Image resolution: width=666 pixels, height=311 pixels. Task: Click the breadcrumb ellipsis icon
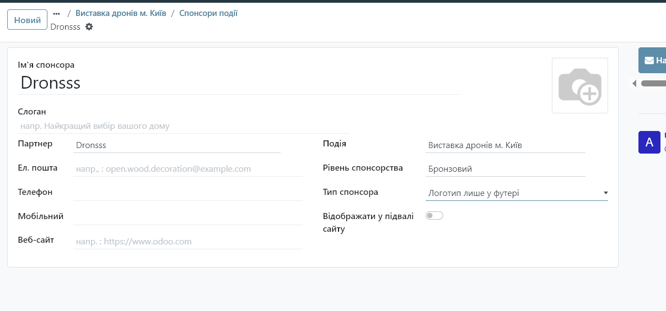(x=56, y=13)
